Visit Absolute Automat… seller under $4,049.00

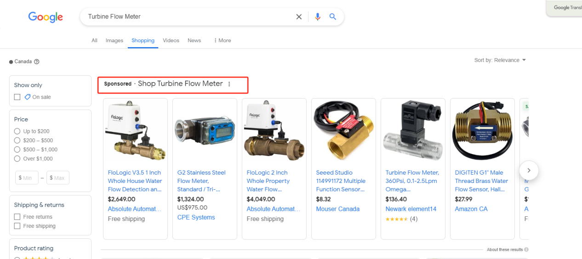tap(274, 209)
